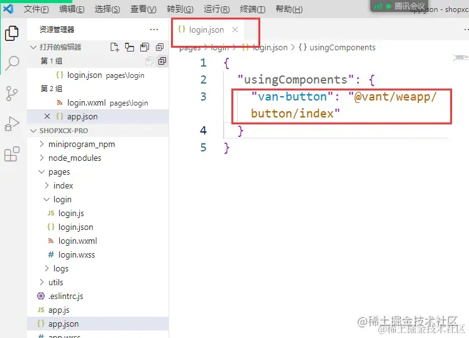Screen dimensions: 469x338
Task: Click the "van-button" key in code
Action: coord(292,97)
